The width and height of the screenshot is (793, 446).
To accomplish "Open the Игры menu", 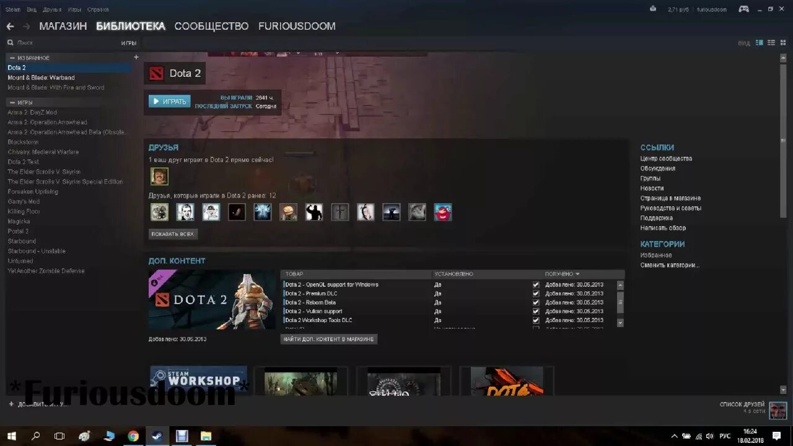I will click(x=74, y=9).
